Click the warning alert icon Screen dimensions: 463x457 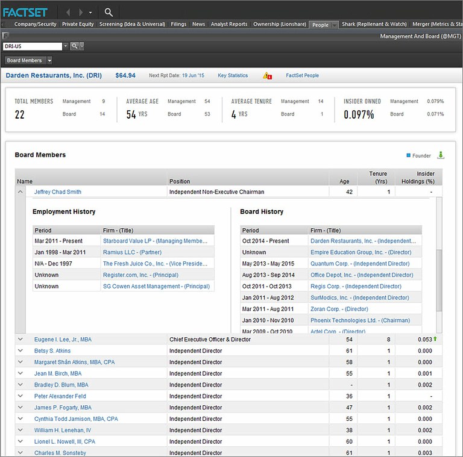(x=267, y=76)
